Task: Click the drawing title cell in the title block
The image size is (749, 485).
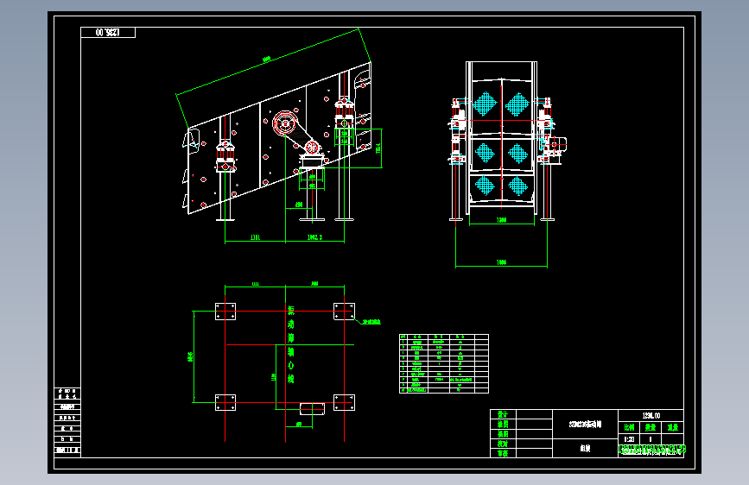Action: pos(585,424)
